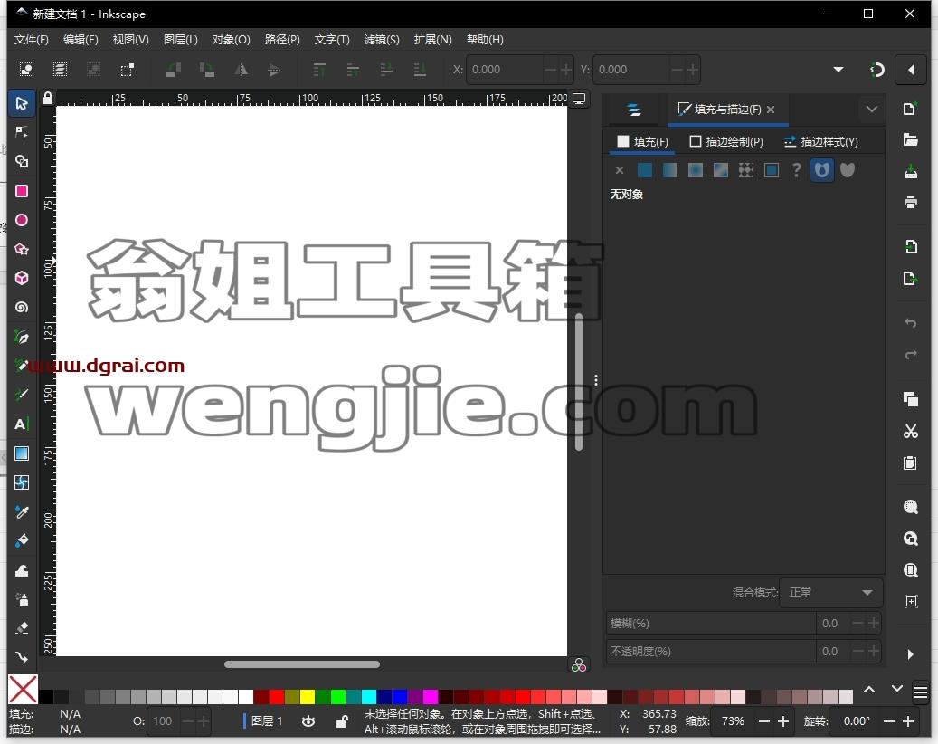The width and height of the screenshot is (938, 744).
Task: Switch to the 描边绘制(P) tab
Action: point(726,142)
